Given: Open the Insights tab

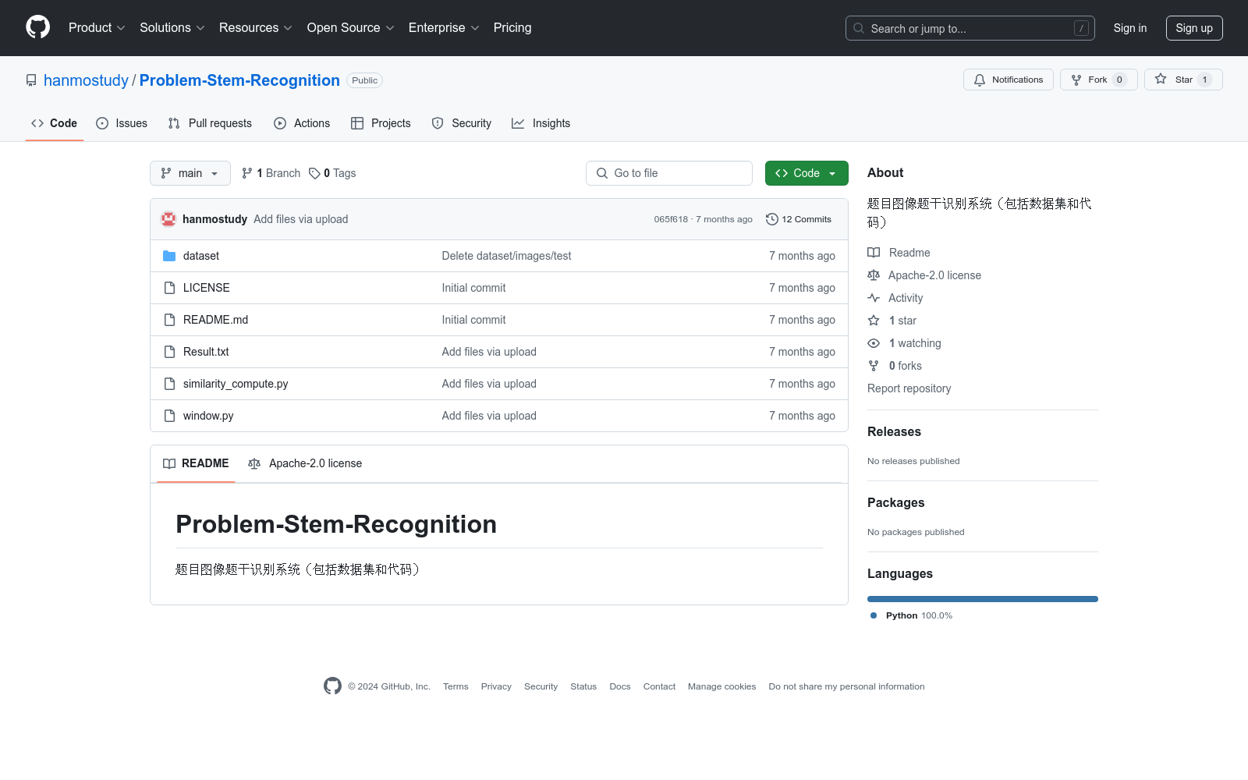Looking at the screenshot, I should (541, 123).
